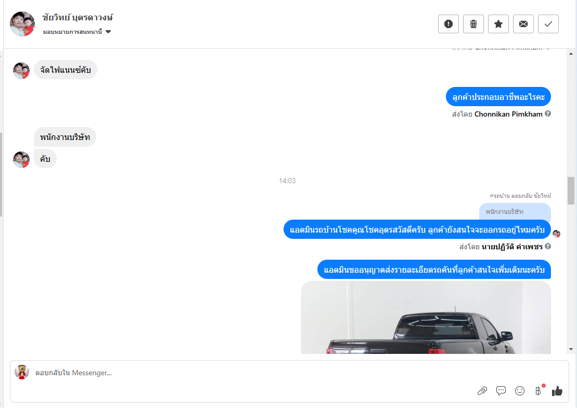Delete conversation using trash icon
Image resolution: width=577 pixels, height=408 pixels.
coord(473,24)
